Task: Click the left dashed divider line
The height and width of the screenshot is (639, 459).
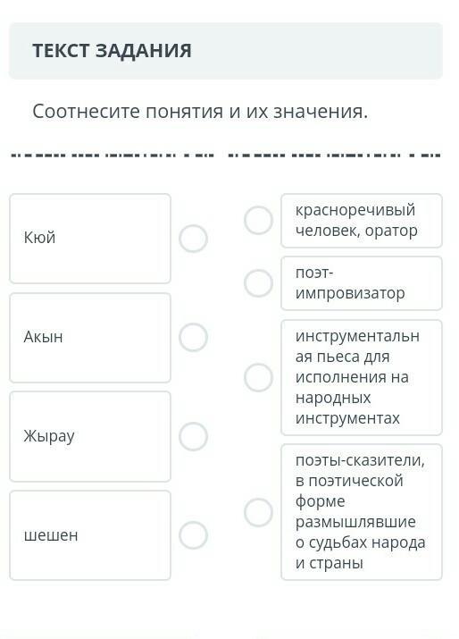Action: coord(112,156)
